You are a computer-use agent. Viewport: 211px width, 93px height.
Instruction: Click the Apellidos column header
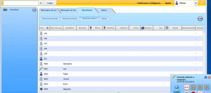pos(69,28)
